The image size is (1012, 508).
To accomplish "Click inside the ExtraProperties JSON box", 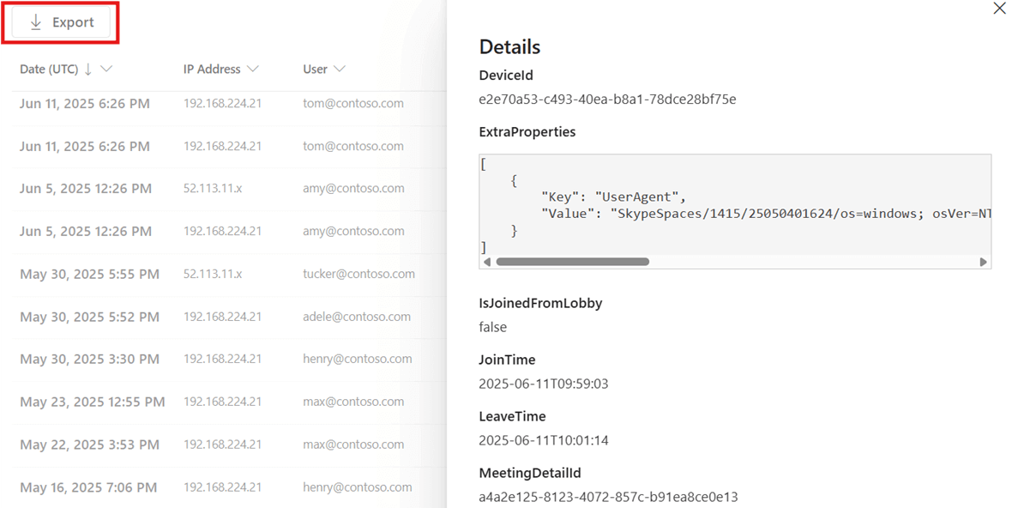I will coord(733,206).
